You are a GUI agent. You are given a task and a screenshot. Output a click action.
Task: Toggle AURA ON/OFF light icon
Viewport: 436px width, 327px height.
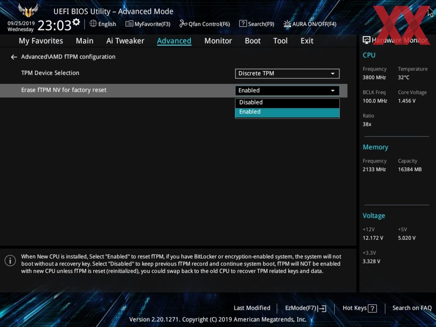click(287, 24)
